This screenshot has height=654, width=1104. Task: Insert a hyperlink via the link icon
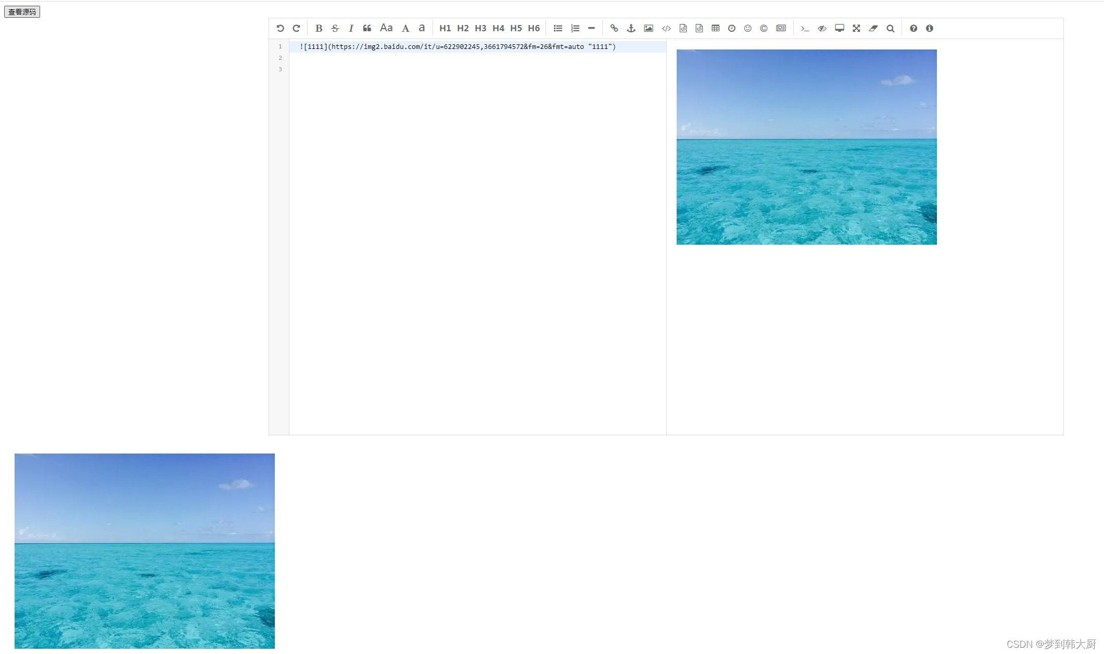[614, 29]
